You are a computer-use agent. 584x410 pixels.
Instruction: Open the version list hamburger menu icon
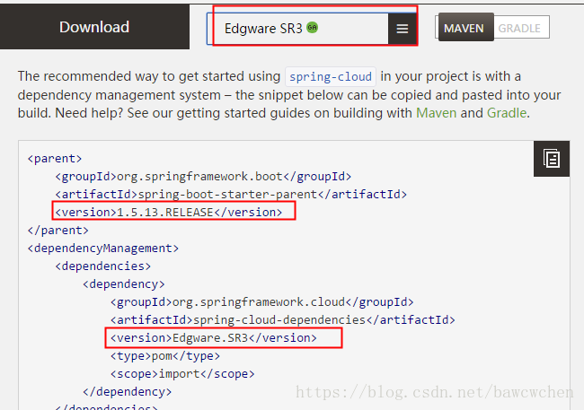pos(403,29)
